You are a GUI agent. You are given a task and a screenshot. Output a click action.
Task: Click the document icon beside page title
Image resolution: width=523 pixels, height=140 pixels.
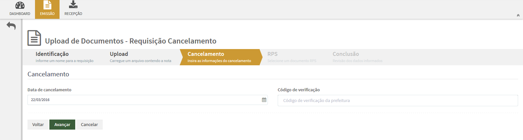(34, 38)
